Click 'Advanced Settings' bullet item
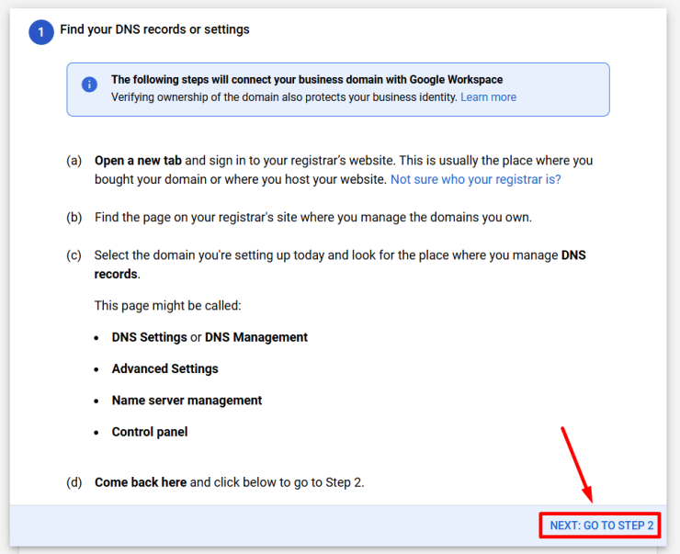Viewport: 680px width, 554px height. pyautogui.click(x=165, y=369)
